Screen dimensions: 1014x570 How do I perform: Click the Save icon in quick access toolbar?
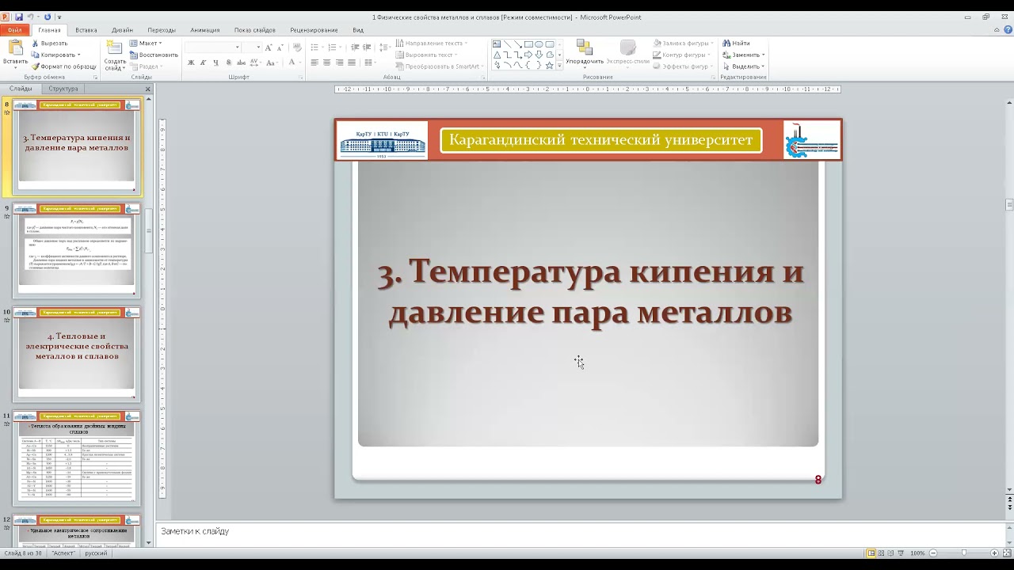point(19,17)
